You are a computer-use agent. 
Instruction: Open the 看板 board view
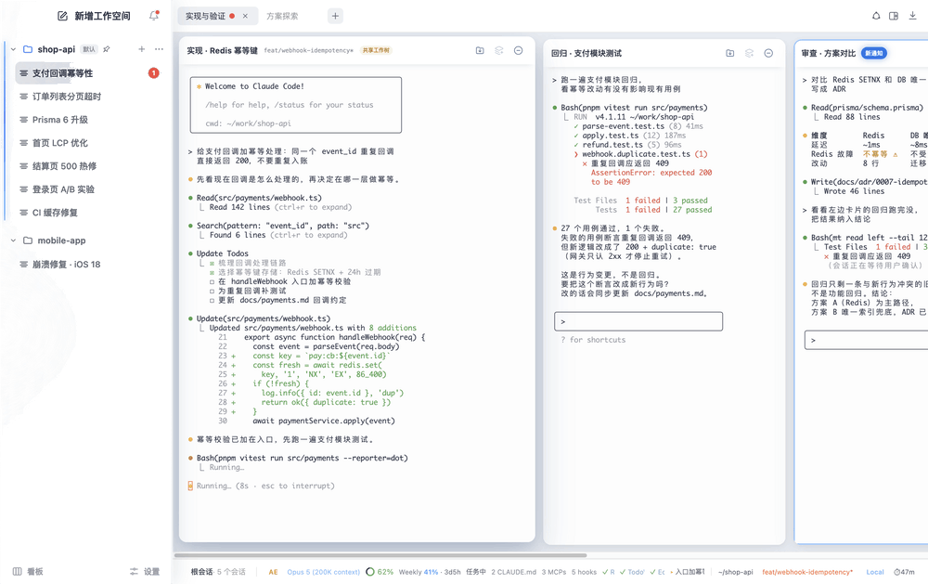point(28,572)
